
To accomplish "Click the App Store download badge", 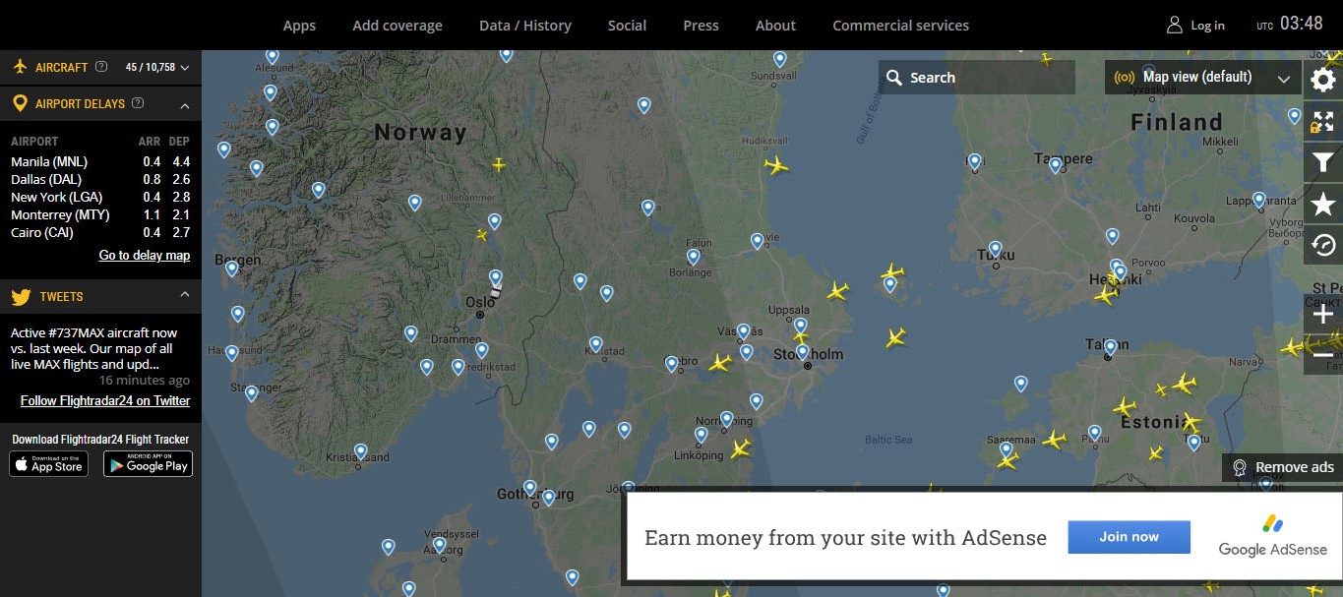I will coord(48,464).
